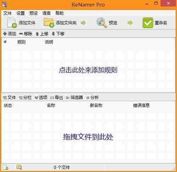Click the 预览 (Preview) magnifier icon
177x172 pixels.
click(102, 22)
